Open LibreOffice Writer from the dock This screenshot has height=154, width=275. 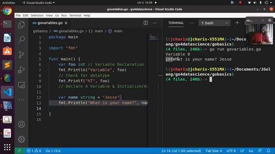(7, 38)
